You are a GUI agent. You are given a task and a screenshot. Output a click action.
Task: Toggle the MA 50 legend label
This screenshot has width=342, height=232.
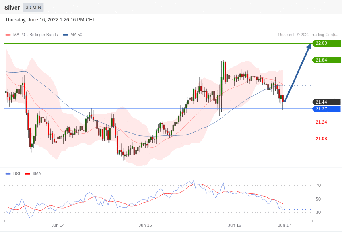[x=76, y=35]
